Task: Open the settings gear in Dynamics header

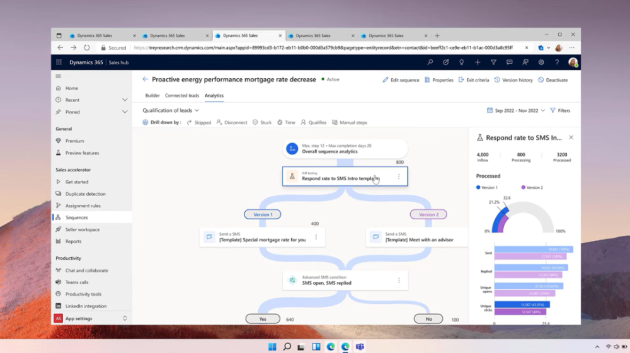Action: click(x=541, y=62)
